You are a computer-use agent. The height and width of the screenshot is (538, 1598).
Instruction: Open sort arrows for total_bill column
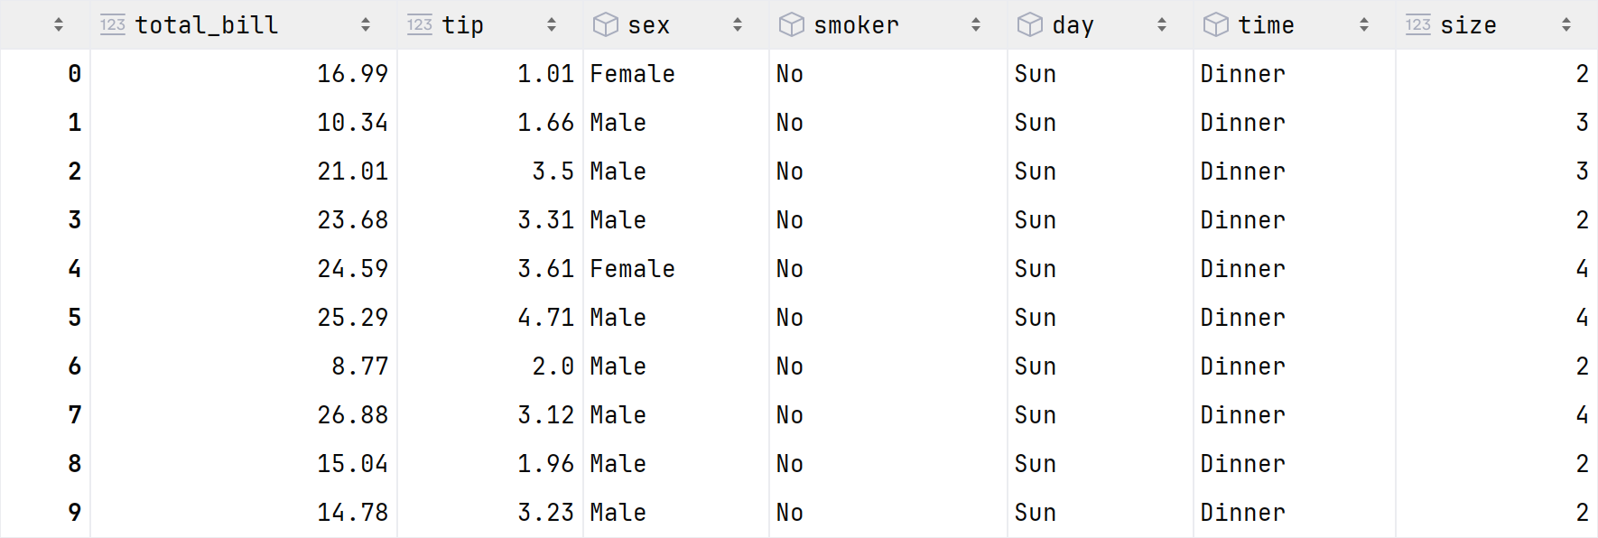(366, 25)
